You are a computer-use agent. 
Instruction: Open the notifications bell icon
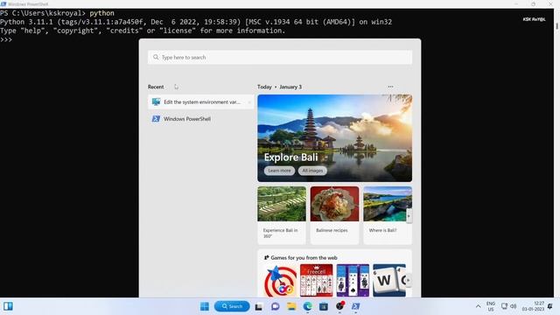[550, 306]
